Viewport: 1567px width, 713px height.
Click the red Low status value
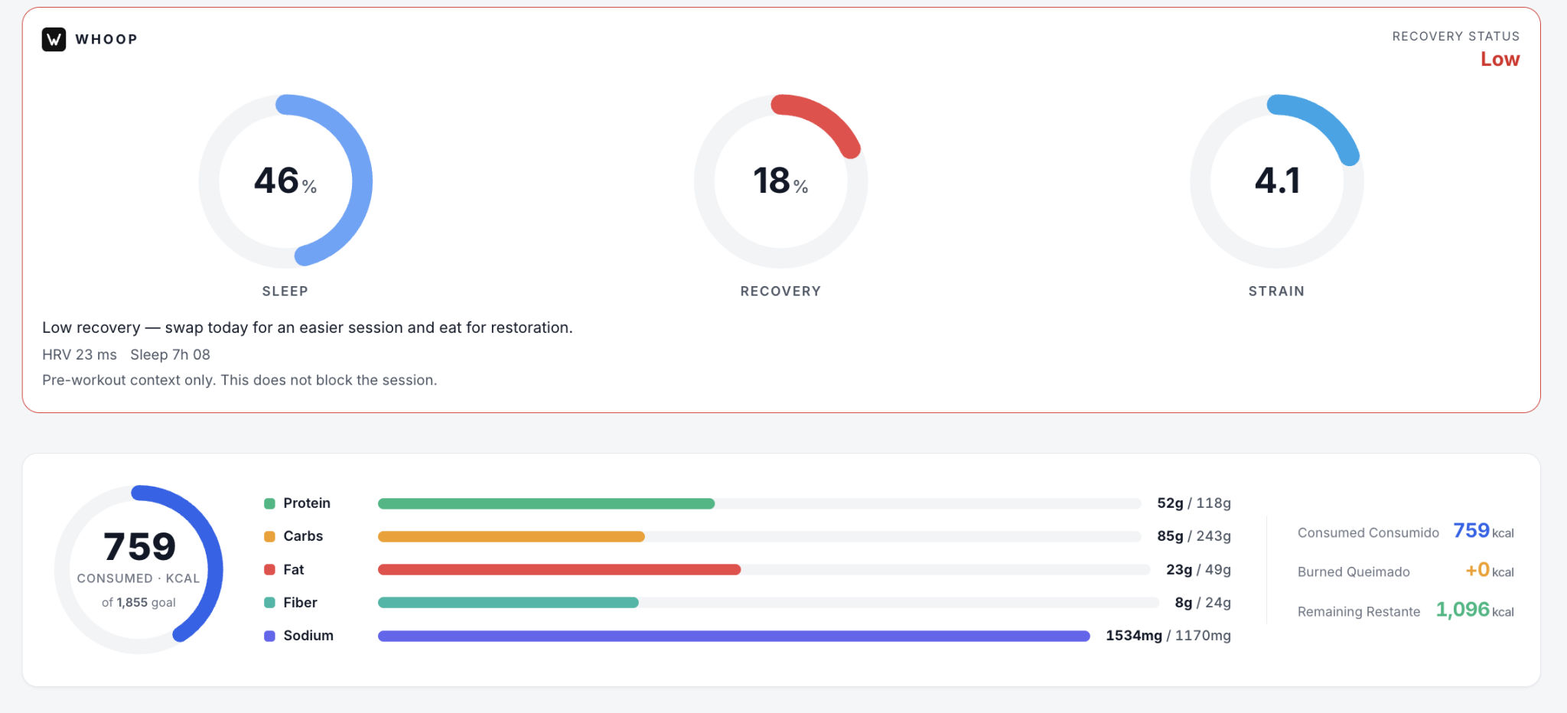tap(1500, 59)
